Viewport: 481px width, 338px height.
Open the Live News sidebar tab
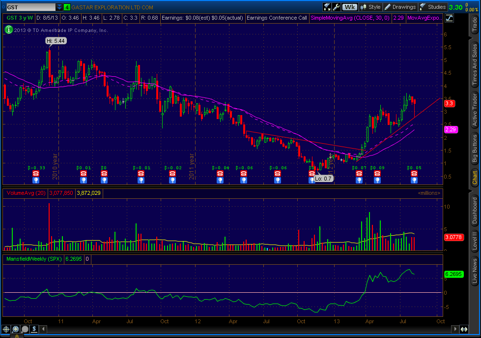point(474,270)
